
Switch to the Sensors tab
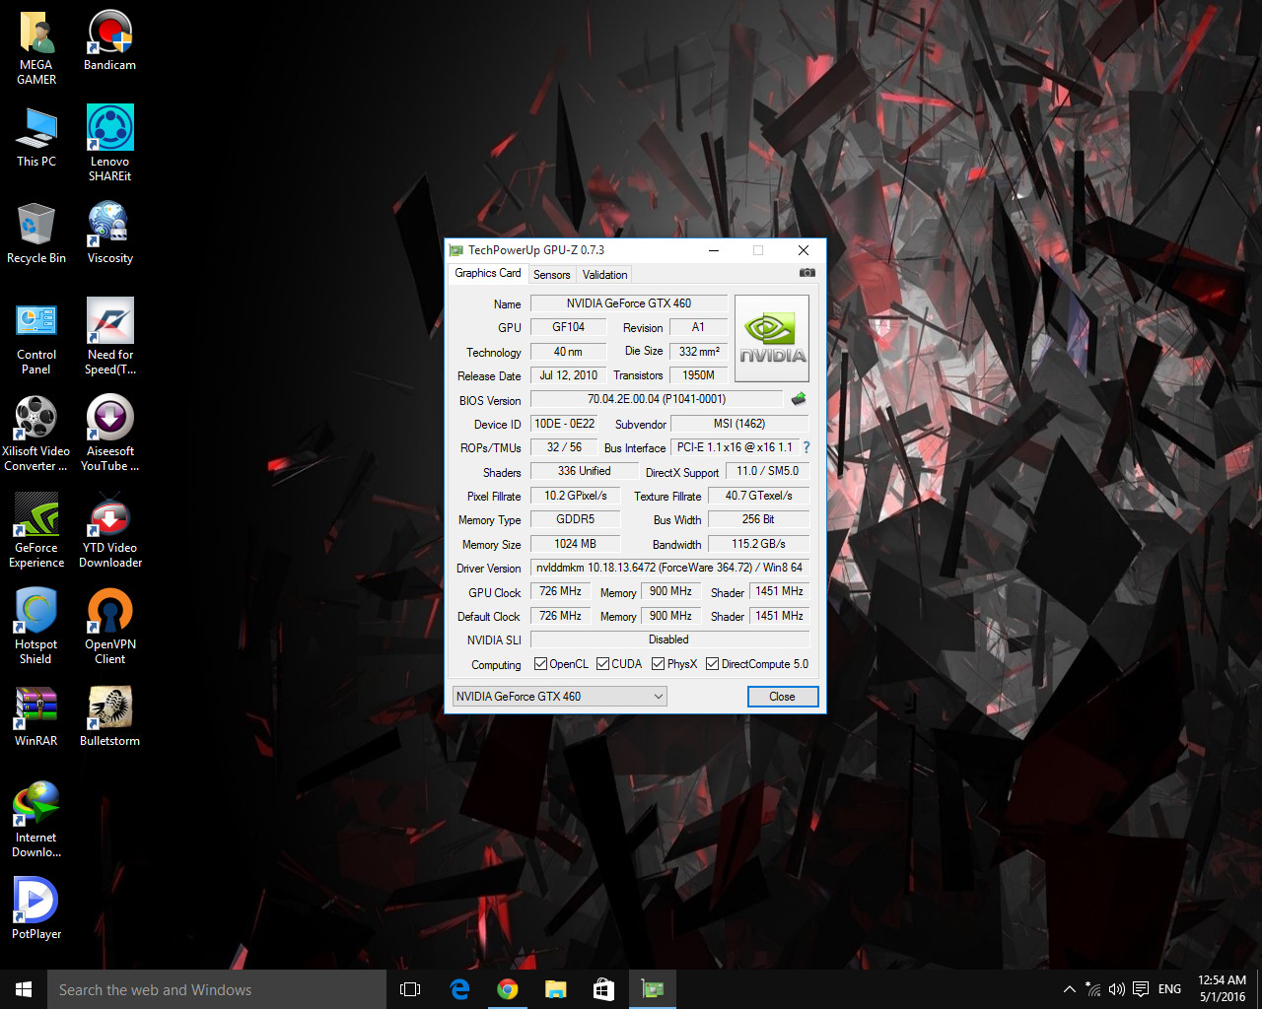pyautogui.click(x=551, y=275)
